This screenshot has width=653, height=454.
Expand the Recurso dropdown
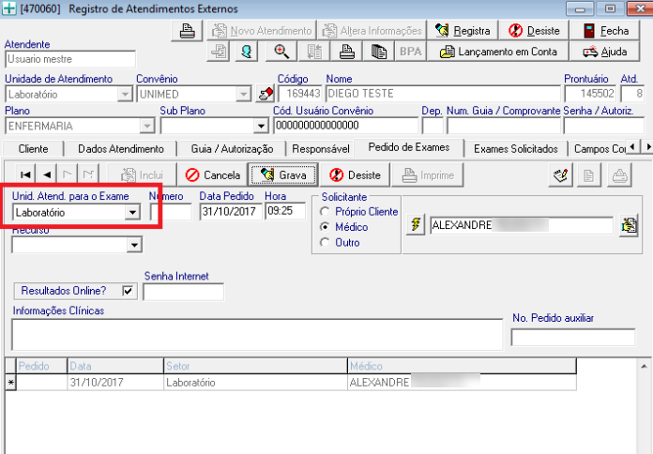point(134,245)
